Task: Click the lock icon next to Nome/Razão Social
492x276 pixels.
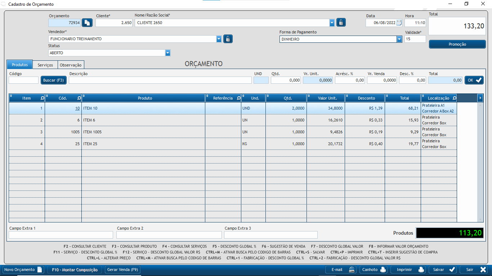Action: pos(341,23)
